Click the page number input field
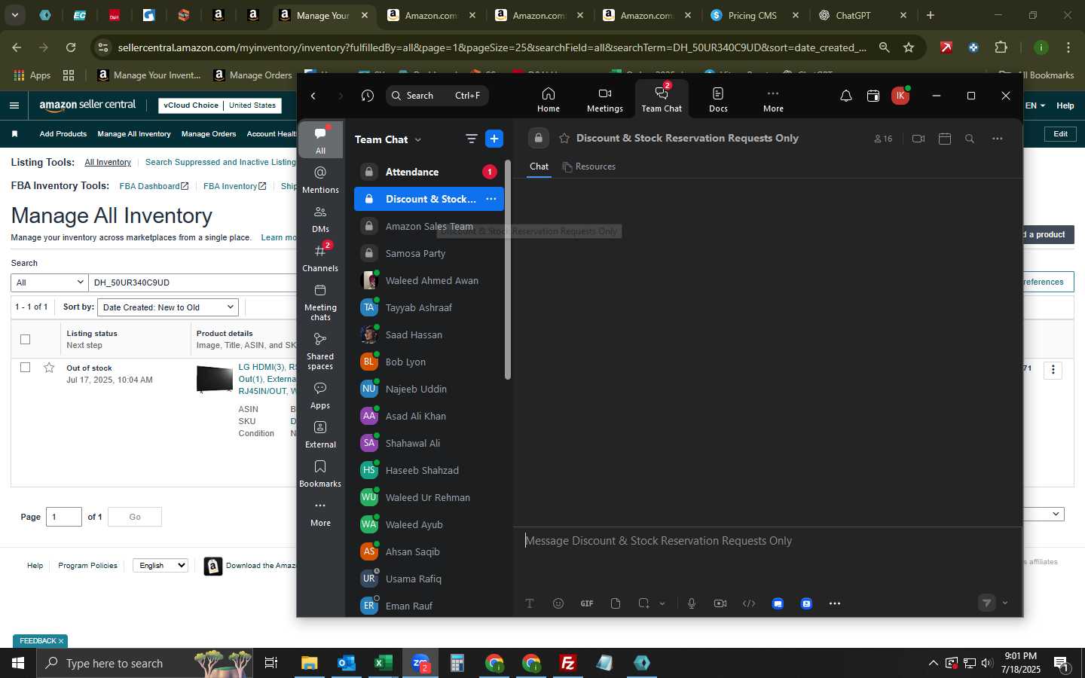 coord(64,517)
